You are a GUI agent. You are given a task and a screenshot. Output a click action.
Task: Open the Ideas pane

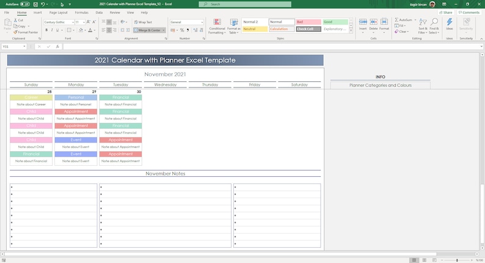[x=450, y=24]
